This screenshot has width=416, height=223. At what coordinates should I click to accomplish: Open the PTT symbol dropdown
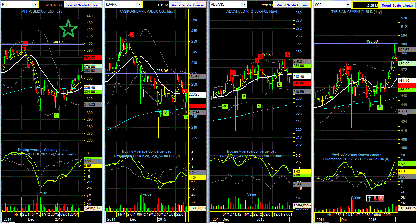[35, 5]
